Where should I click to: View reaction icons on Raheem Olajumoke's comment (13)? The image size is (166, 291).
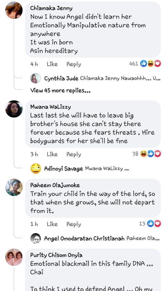click(x=150, y=224)
